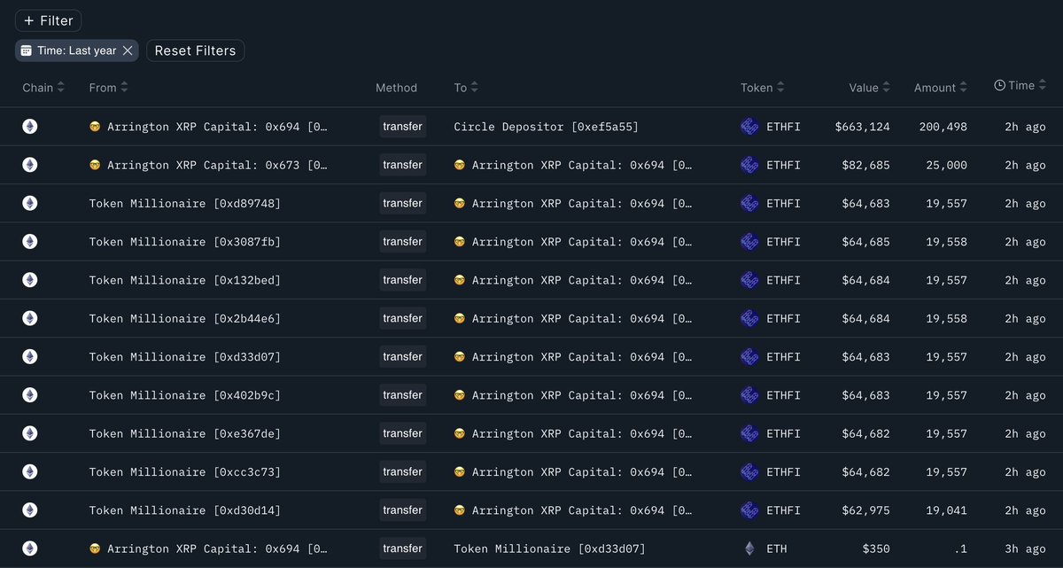Screen dimensions: 1063x568
Task: Sort by the Chain column arrows
Action: (x=60, y=88)
